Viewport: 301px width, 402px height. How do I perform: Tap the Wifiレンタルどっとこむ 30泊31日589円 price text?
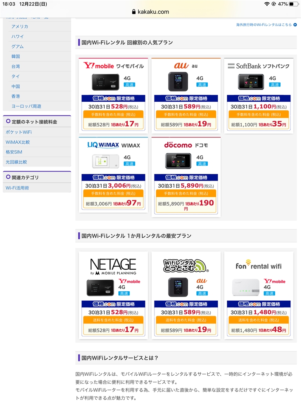[x=186, y=312]
